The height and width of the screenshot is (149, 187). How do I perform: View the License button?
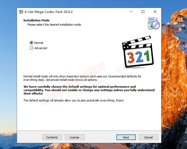[75, 137]
